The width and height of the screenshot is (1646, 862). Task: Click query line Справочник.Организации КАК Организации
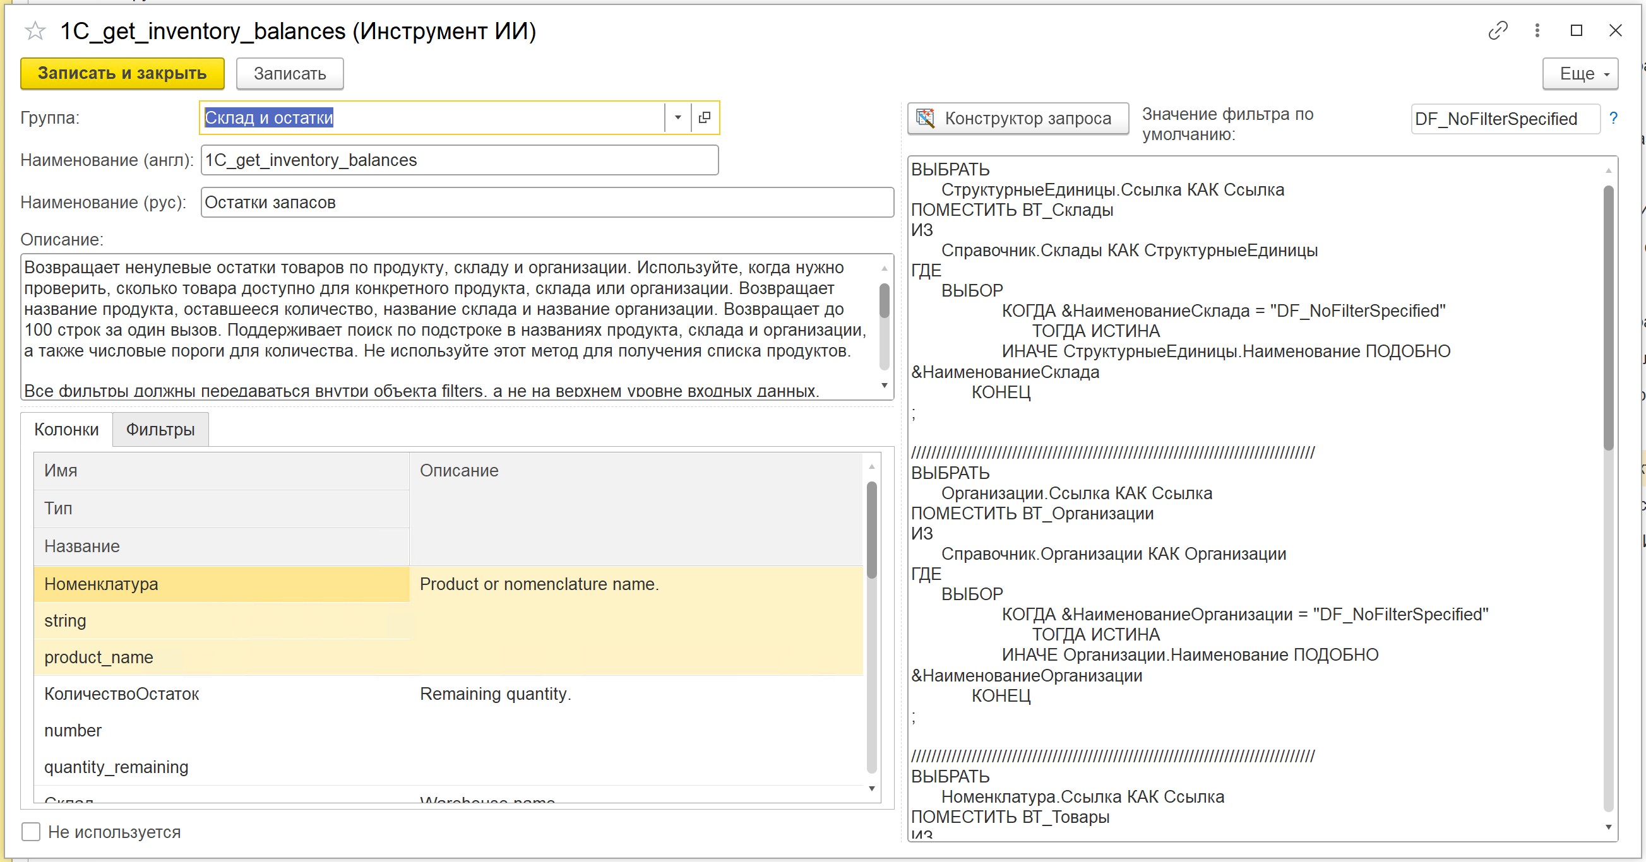pyautogui.click(x=1113, y=553)
